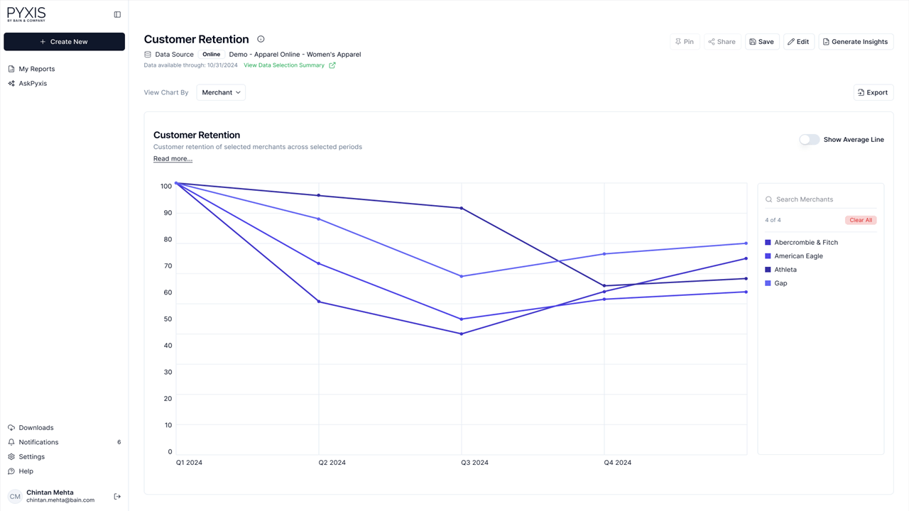Open View Data Selection Summary link

[284, 65]
